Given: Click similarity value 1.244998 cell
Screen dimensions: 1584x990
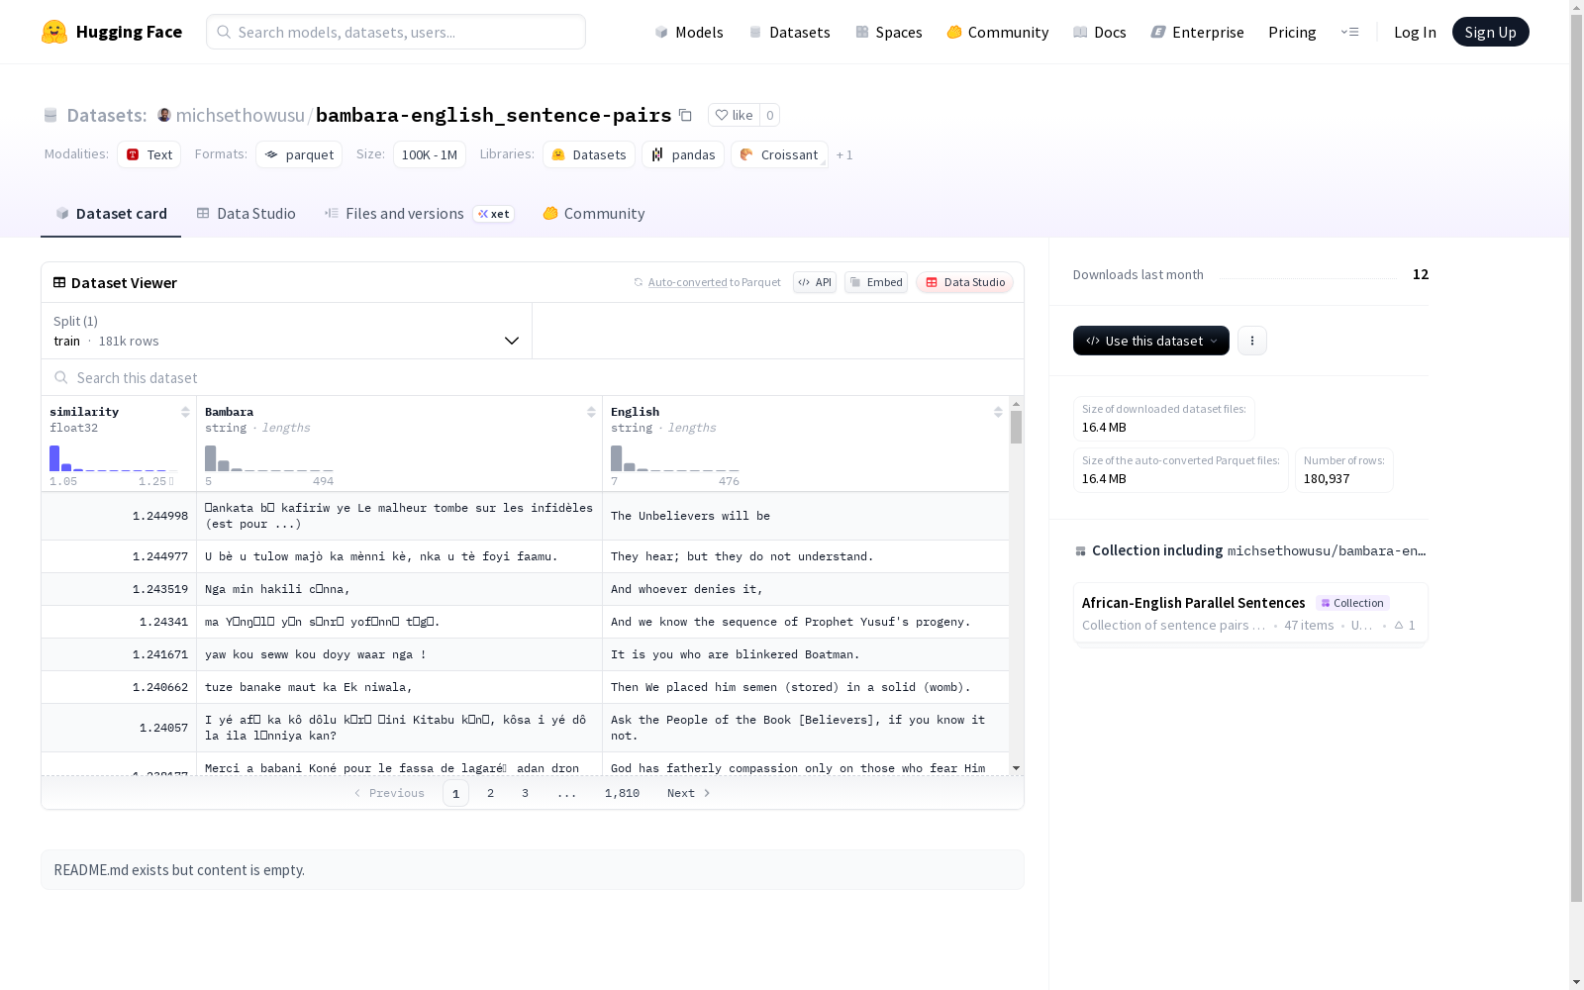Looking at the screenshot, I should click(119, 516).
